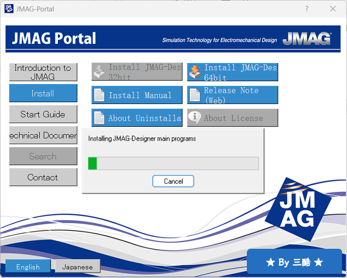Click the JMAG-Portal title bar app icon
The width and height of the screenshot is (347, 278).
[9, 9]
